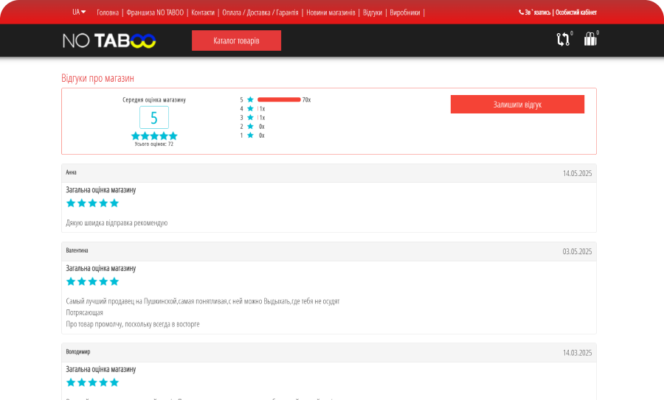
Task: Click the 5-star red rating bar
Action: pyautogui.click(x=279, y=99)
